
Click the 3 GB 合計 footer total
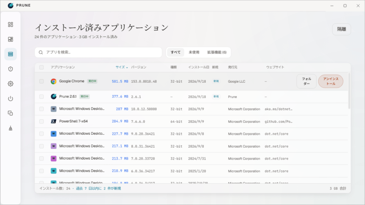click(338, 189)
